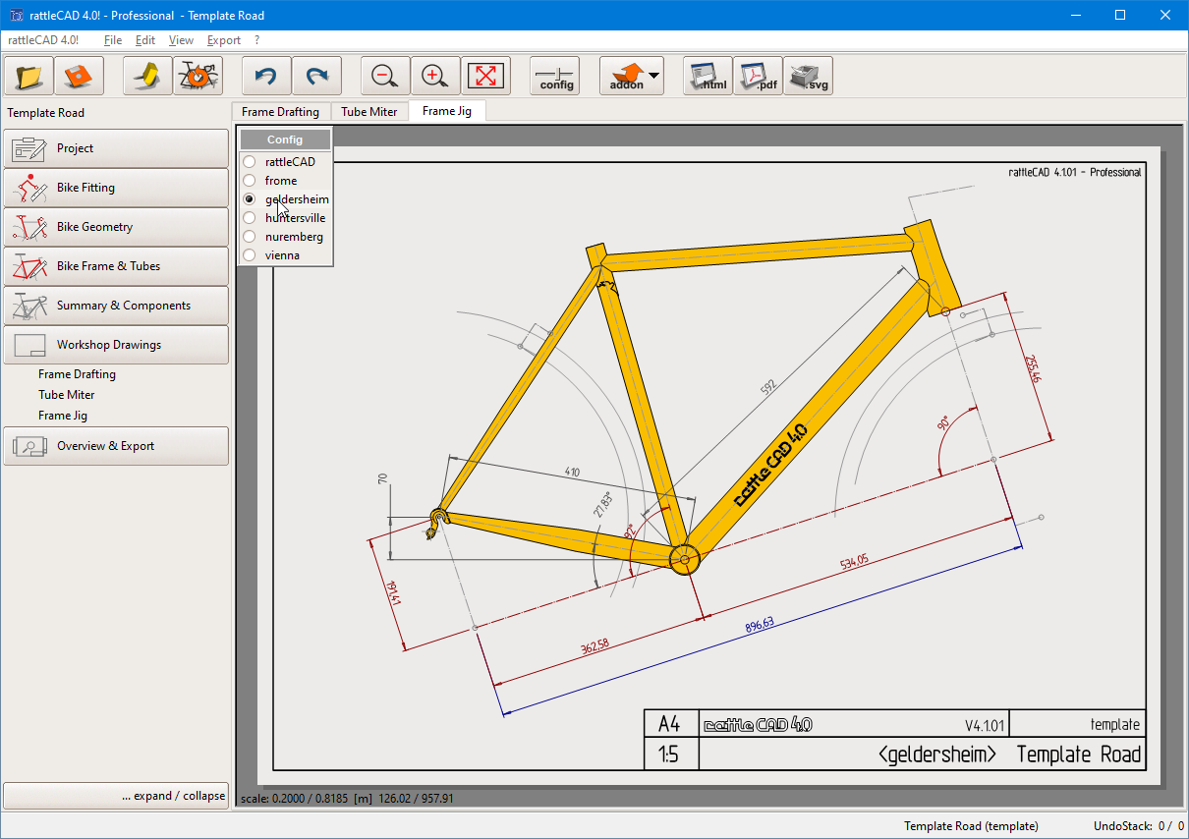Undo last change with blue arrow
Viewport: 1189px width, 839px height.
266,76
